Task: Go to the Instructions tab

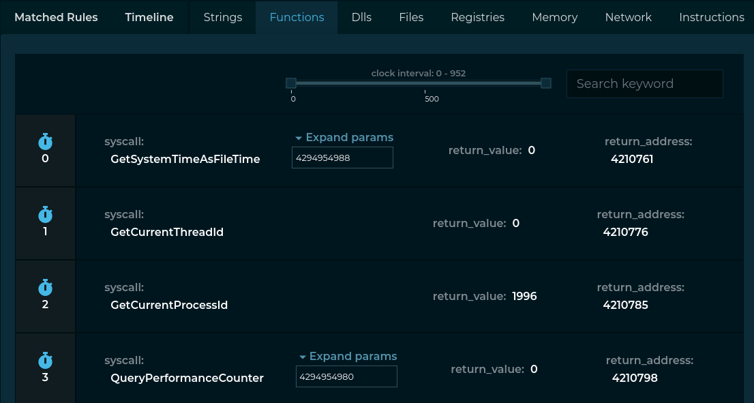Action: pos(711,18)
